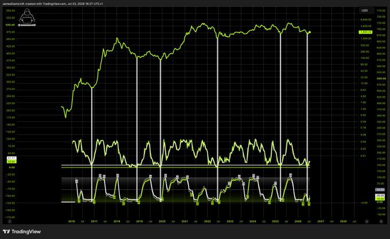Click the white 26.58 value label

(x=380, y=196)
